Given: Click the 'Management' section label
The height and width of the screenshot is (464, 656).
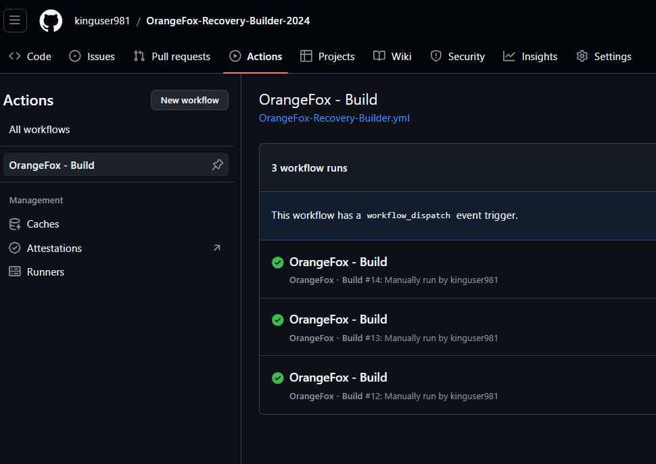Looking at the screenshot, I should point(36,201).
